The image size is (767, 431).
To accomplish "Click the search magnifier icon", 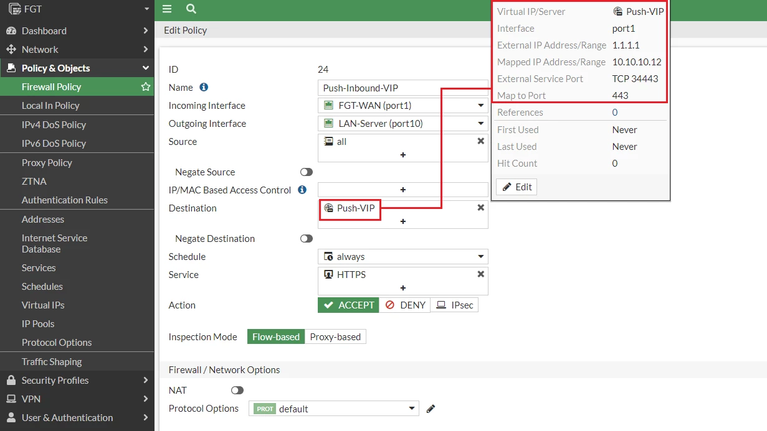I will pos(191,9).
